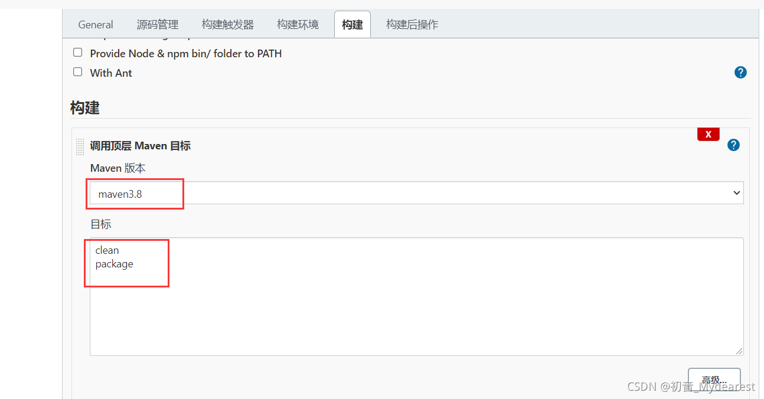This screenshot has width=764, height=399.
Task: Grab the Maven build step drag handle
Action: click(80, 146)
